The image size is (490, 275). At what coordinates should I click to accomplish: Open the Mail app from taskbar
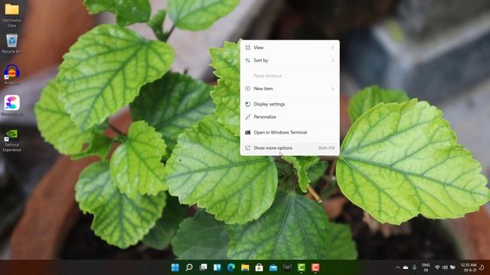coord(273,267)
